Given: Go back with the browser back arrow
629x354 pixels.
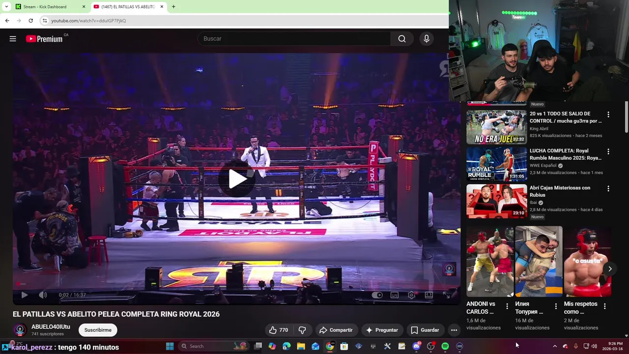Looking at the screenshot, I should click(7, 21).
